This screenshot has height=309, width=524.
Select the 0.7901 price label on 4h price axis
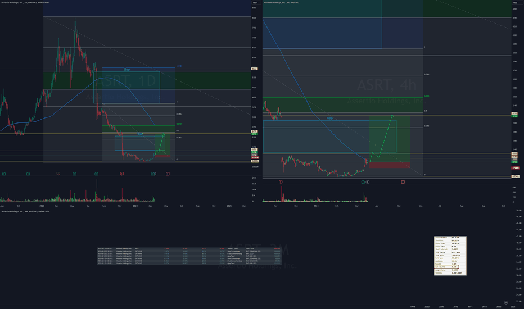pos(516,176)
